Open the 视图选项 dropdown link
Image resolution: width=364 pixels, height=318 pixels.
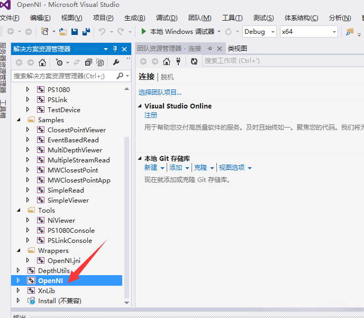[x=235, y=168]
